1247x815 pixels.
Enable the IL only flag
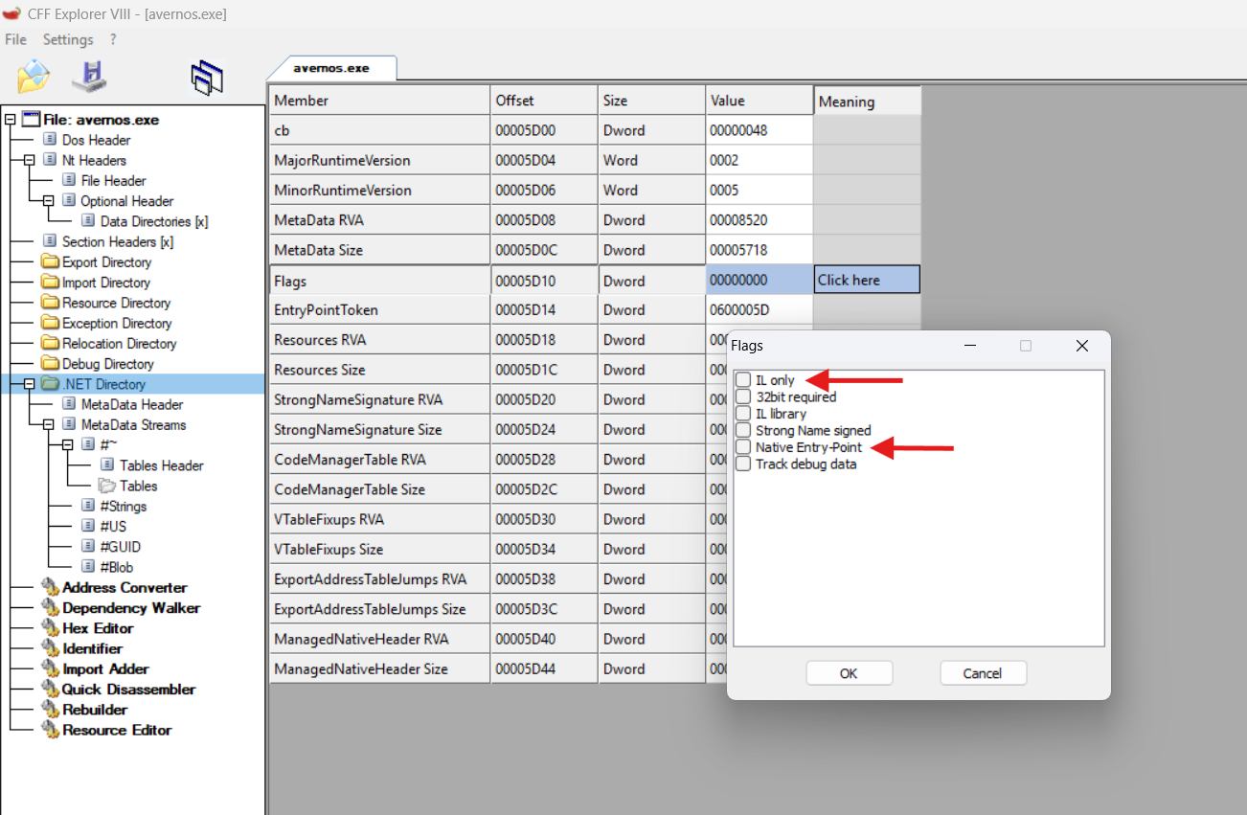[x=743, y=379]
